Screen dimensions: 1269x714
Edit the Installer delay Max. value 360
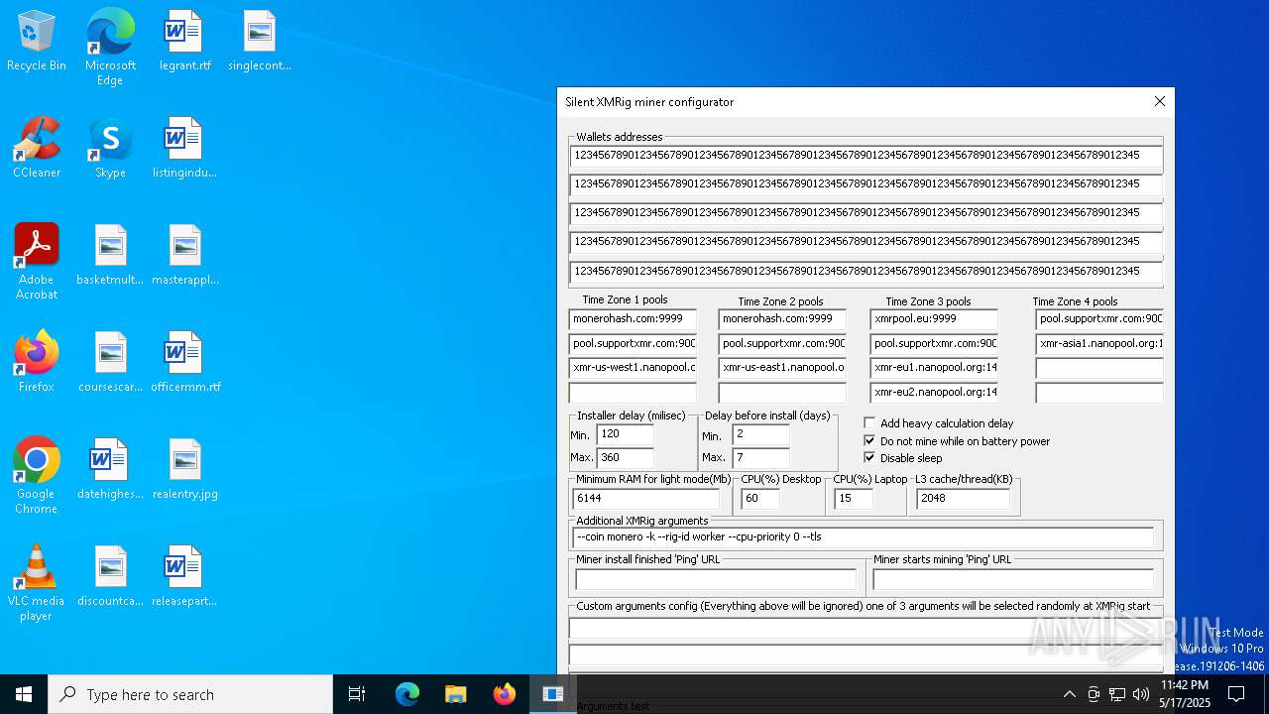(625, 458)
